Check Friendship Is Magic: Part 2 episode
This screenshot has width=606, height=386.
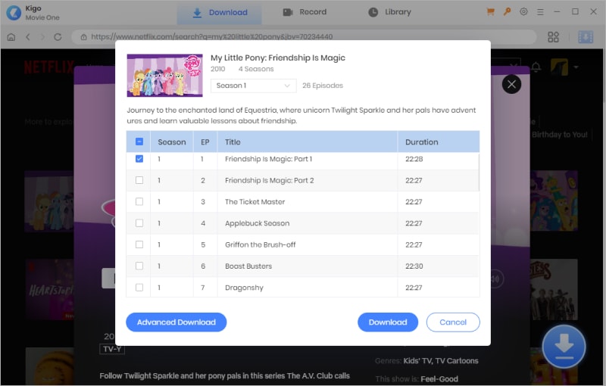139,180
